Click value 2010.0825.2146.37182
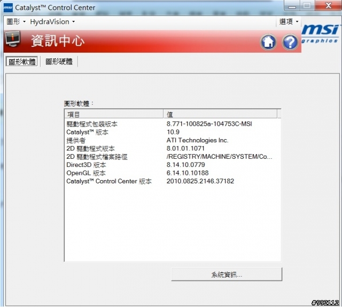The image size is (342, 307). click(x=200, y=181)
